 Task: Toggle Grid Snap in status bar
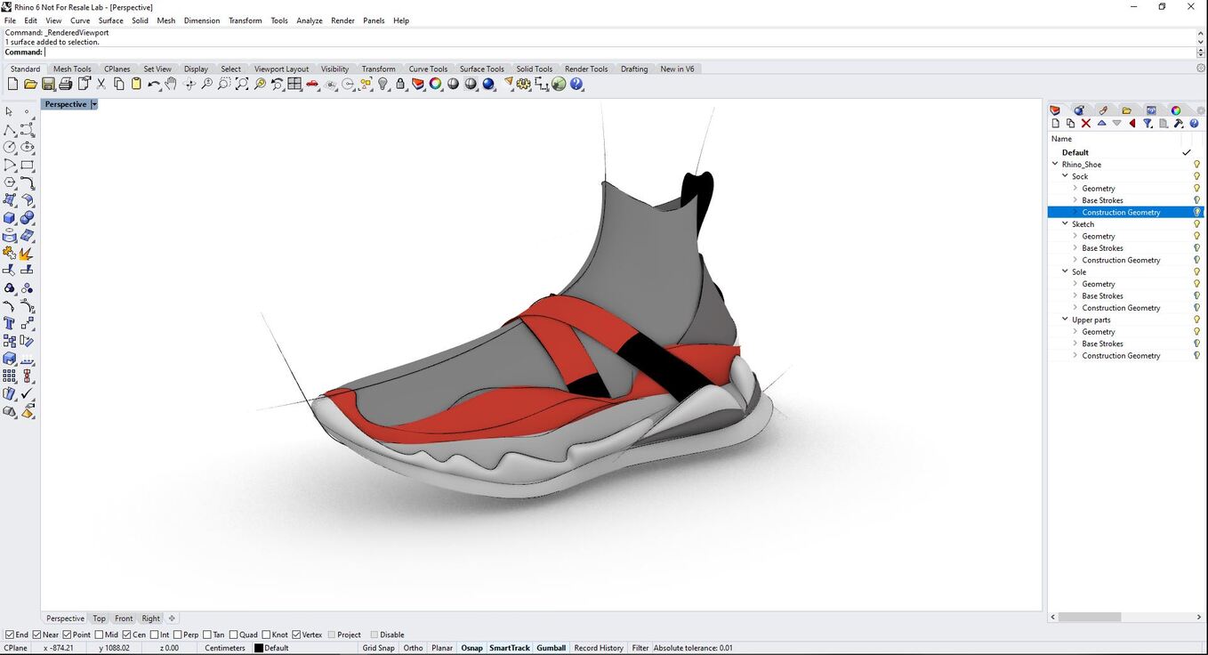(x=378, y=648)
